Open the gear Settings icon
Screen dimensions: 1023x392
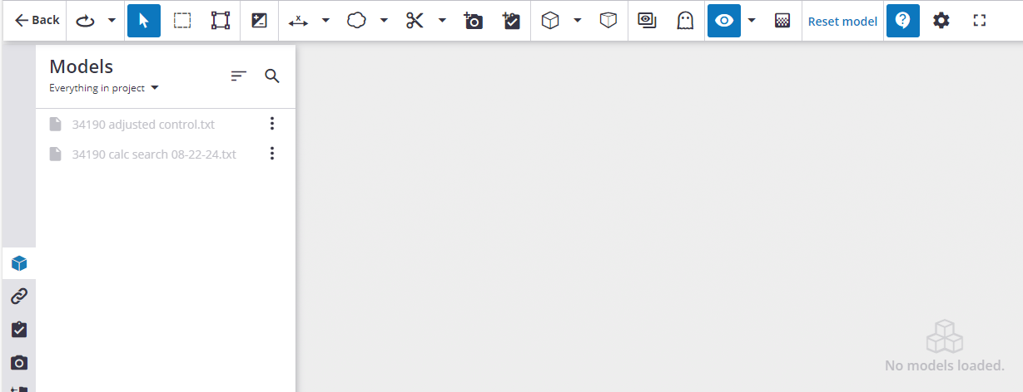[x=941, y=21]
